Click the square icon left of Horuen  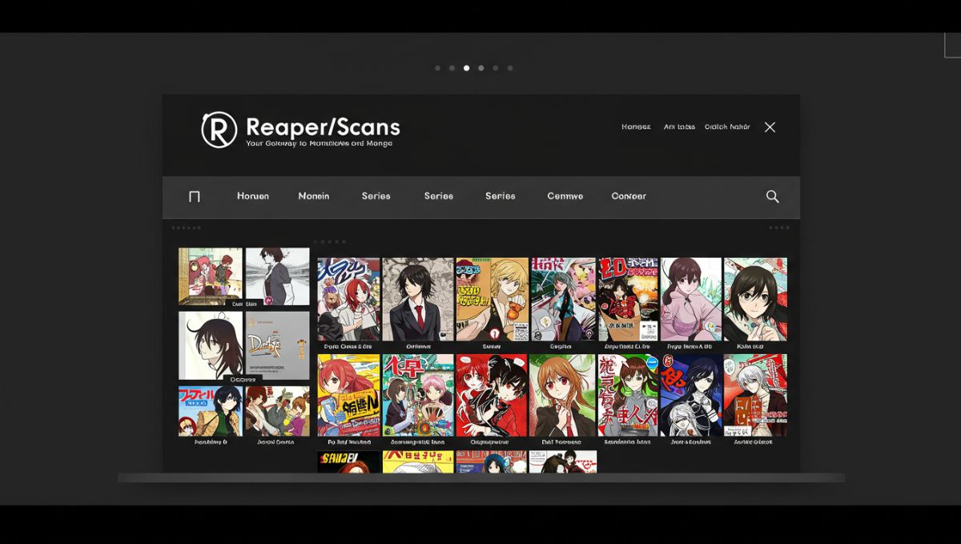194,196
